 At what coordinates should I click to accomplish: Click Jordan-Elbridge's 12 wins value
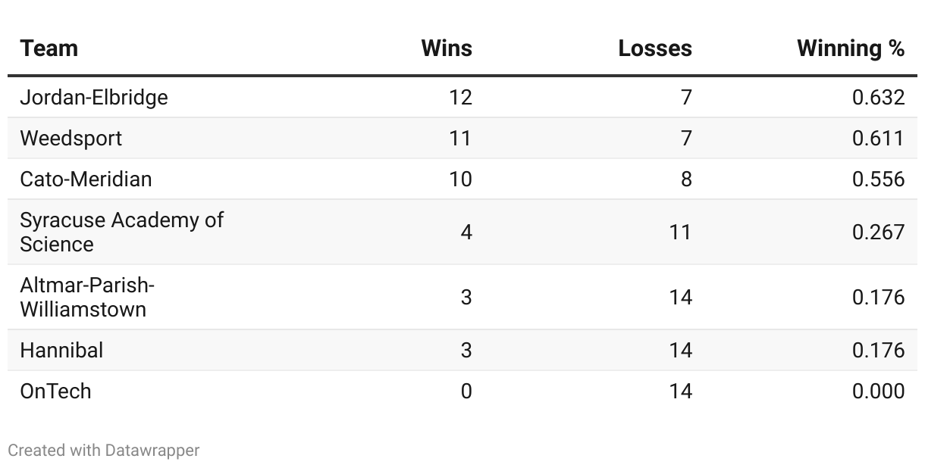tap(459, 98)
